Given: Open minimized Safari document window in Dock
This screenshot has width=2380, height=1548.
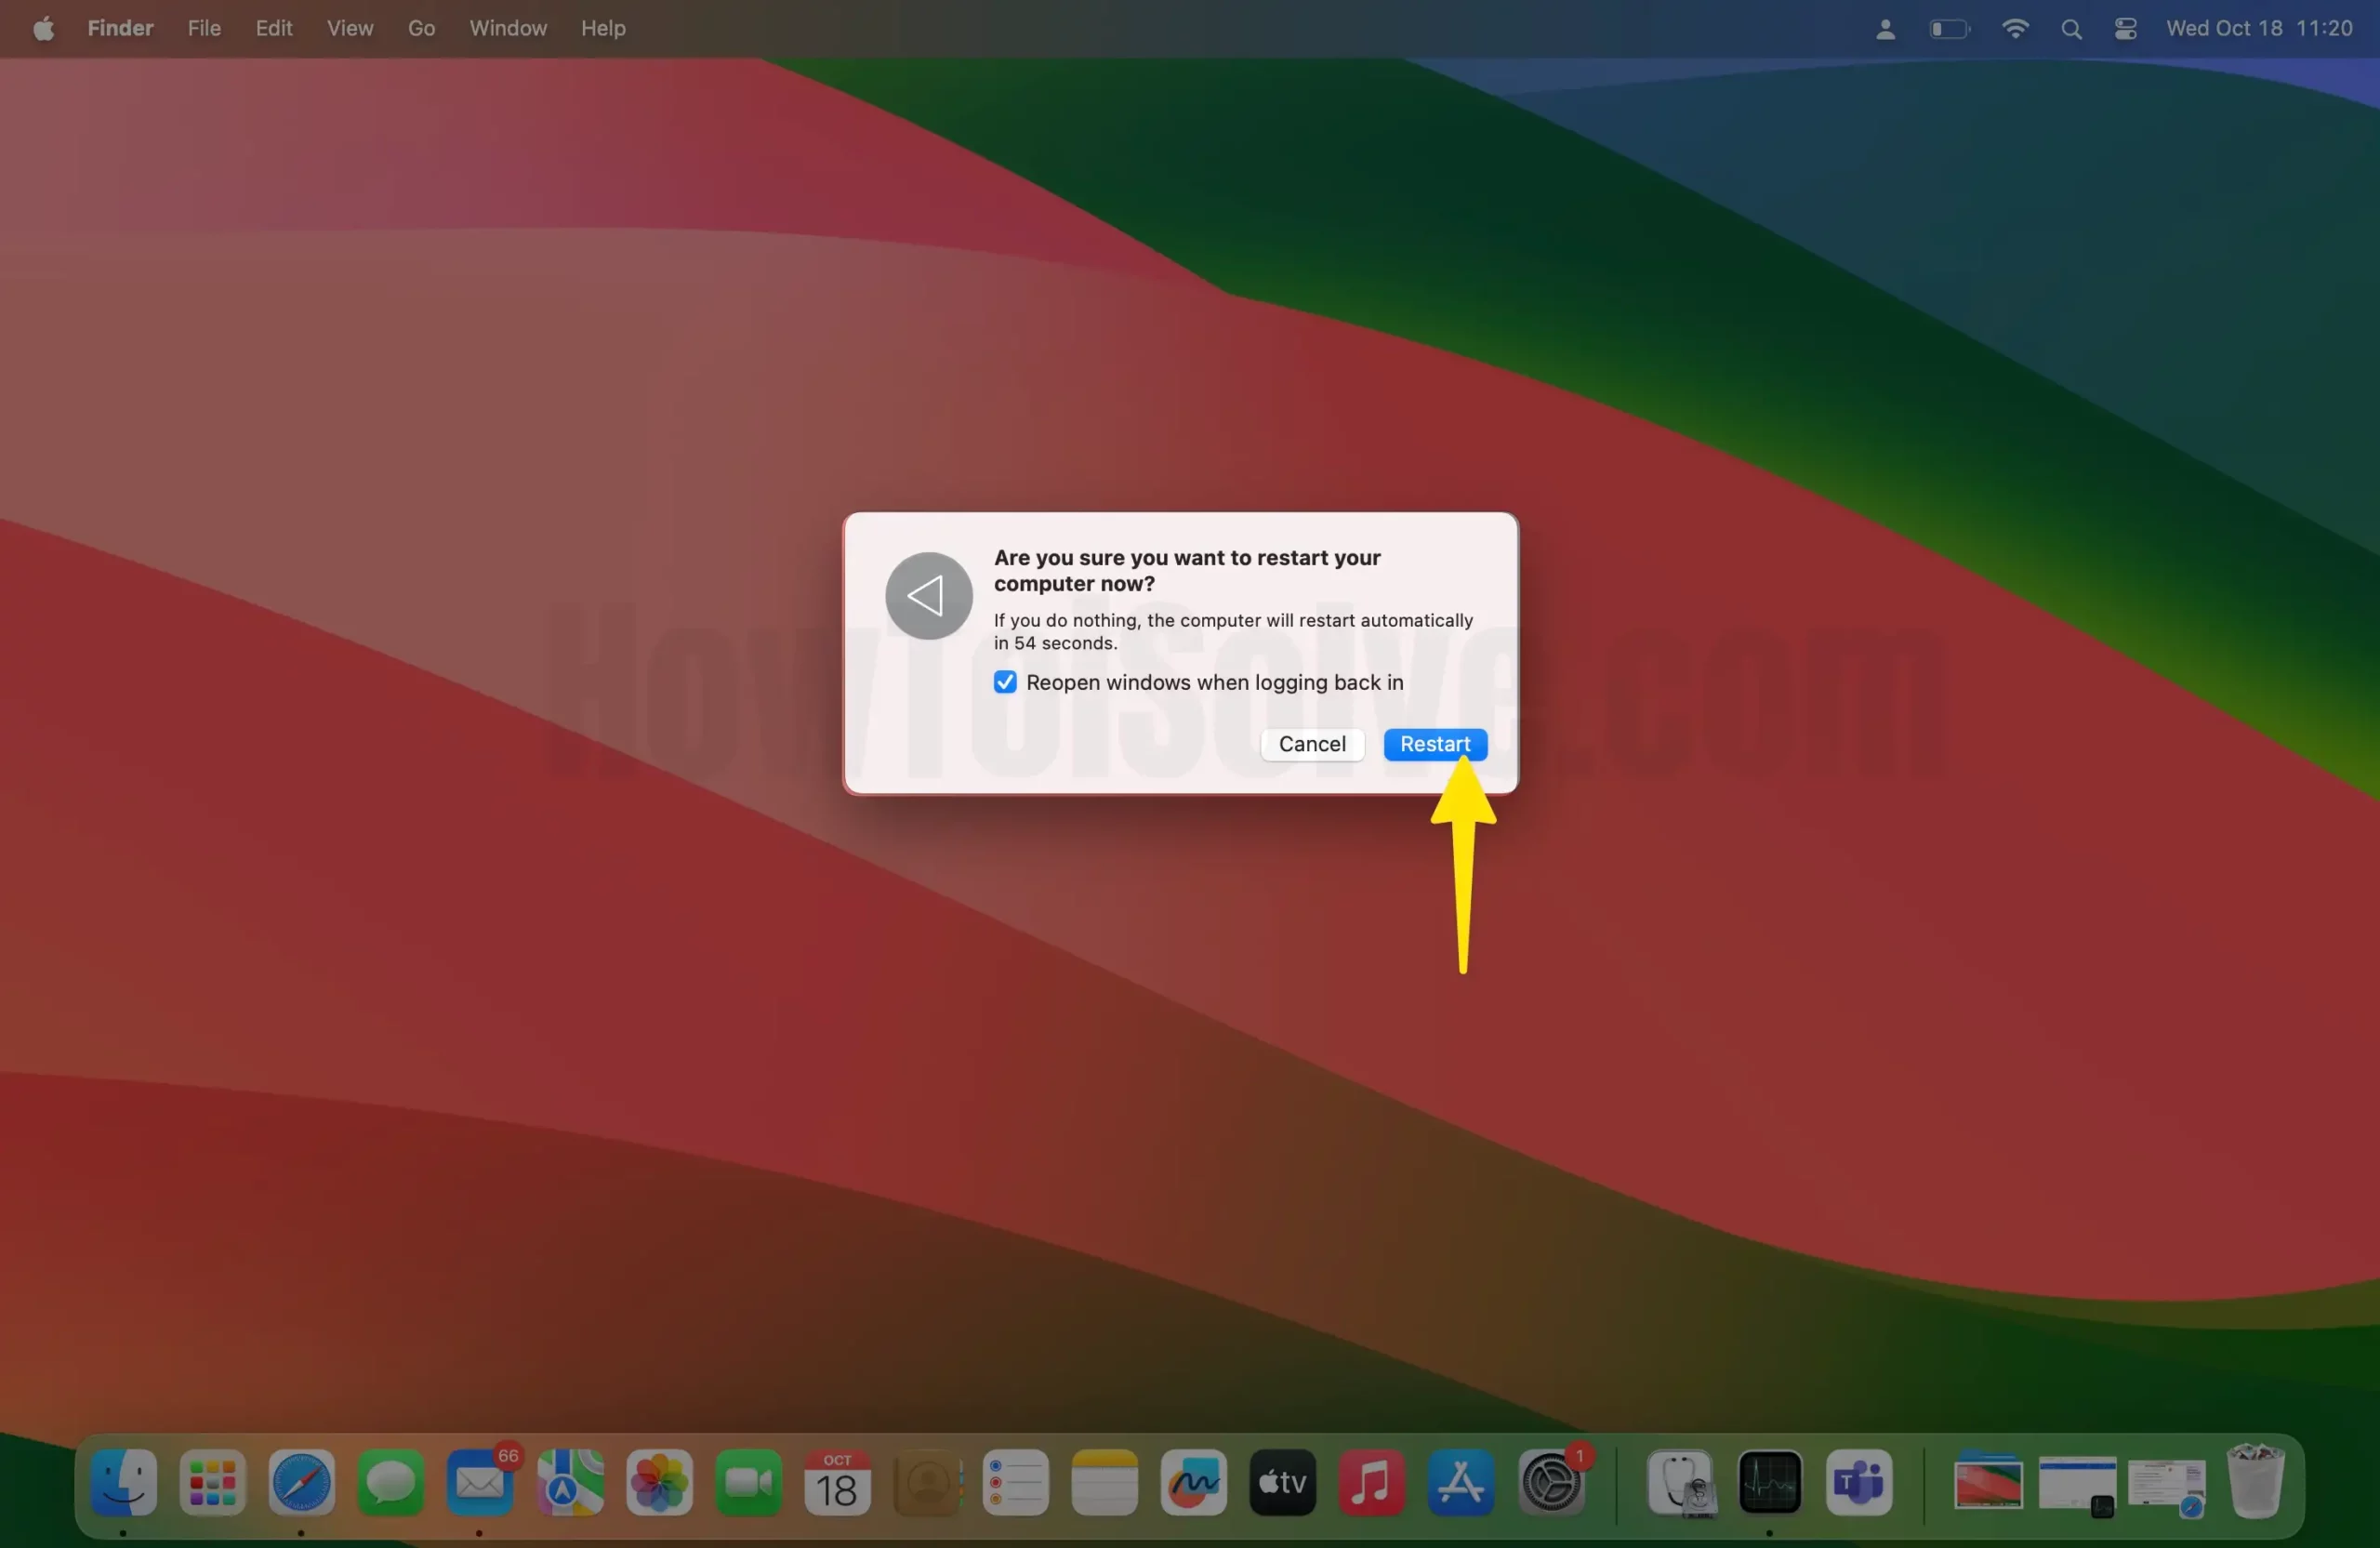Looking at the screenshot, I should 2167,1487.
